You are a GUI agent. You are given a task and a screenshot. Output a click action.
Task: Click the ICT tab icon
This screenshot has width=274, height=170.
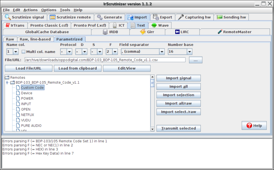coord(115,25)
